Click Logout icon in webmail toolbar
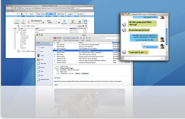This screenshot has width=185, height=119. (85, 22)
